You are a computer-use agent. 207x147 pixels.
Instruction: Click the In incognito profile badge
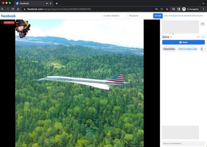tap(190, 9)
